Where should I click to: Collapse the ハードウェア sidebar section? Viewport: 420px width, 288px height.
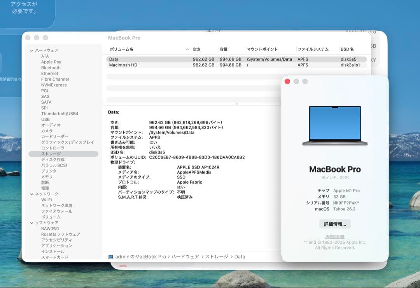coord(31,50)
